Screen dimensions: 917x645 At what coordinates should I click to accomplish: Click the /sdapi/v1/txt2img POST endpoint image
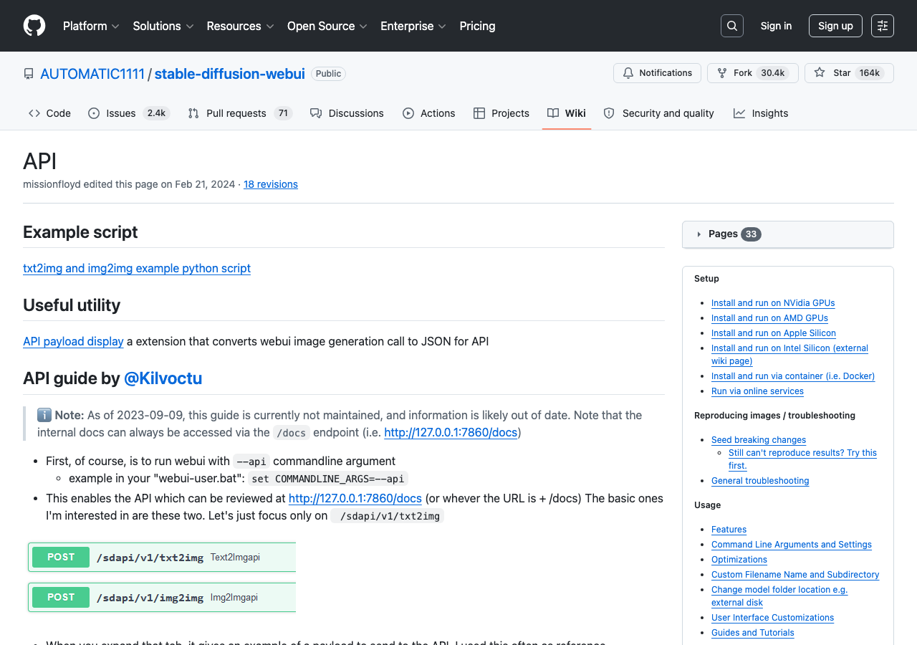162,557
